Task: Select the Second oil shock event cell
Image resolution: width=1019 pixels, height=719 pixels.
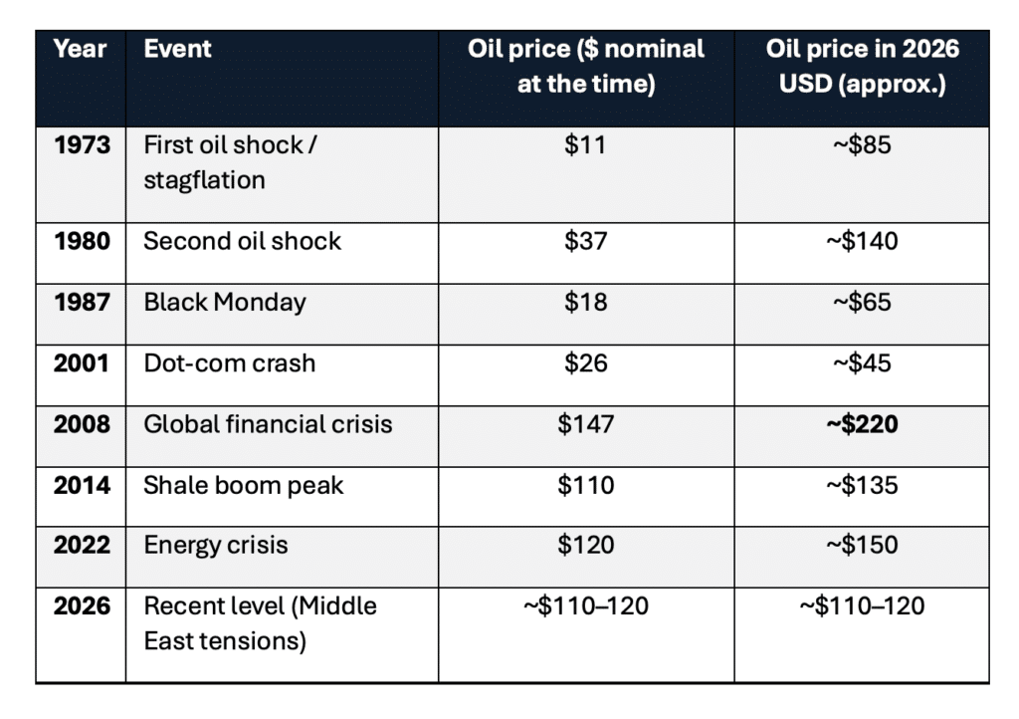Action: click(243, 241)
